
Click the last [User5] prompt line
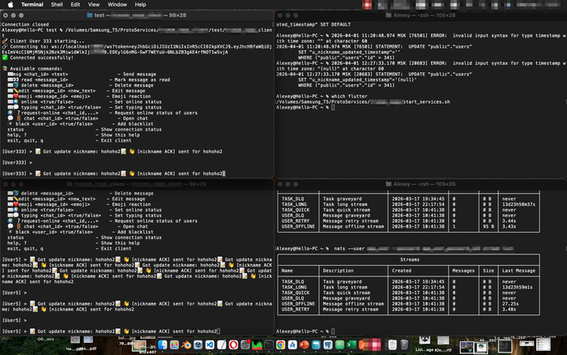(111, 331)
